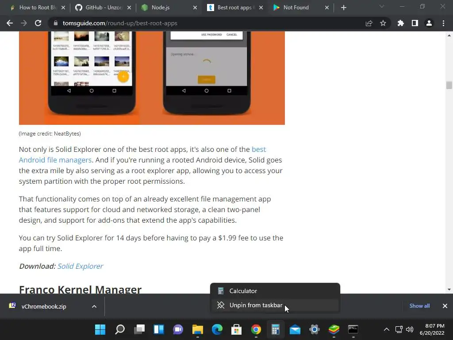
Task: Open the Teams Chat taskbar icon
Action: (x=178, y=329)
